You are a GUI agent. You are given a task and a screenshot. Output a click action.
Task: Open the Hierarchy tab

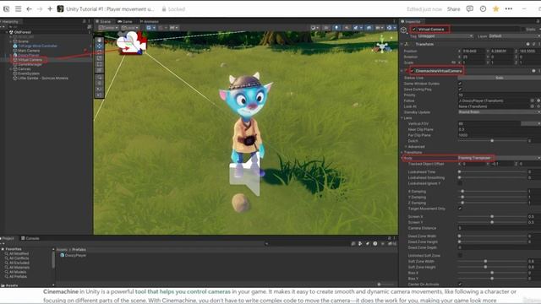point(9,21)
